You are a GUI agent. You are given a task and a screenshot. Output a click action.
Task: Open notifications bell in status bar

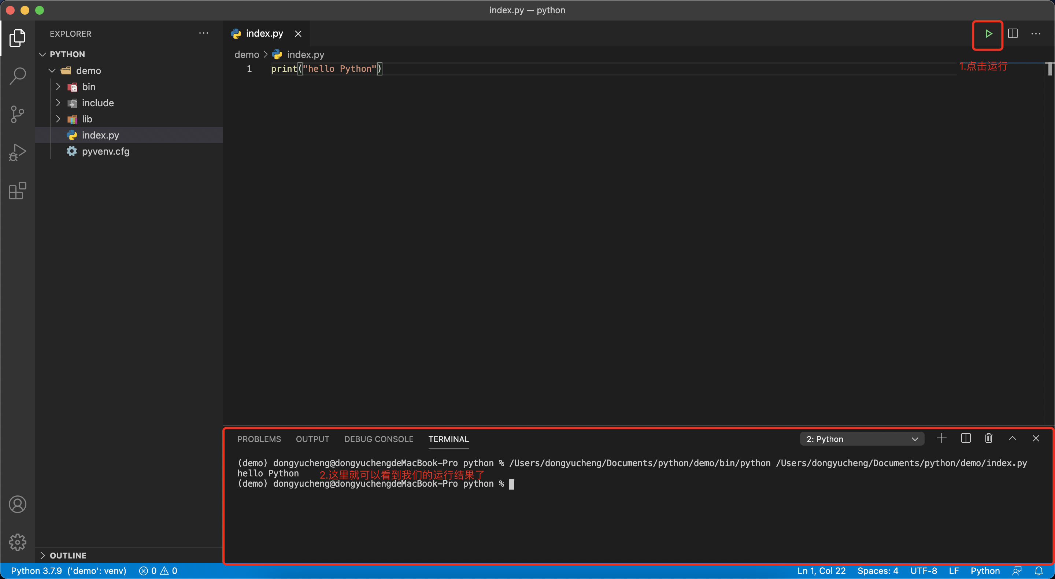coord(1039,571)
